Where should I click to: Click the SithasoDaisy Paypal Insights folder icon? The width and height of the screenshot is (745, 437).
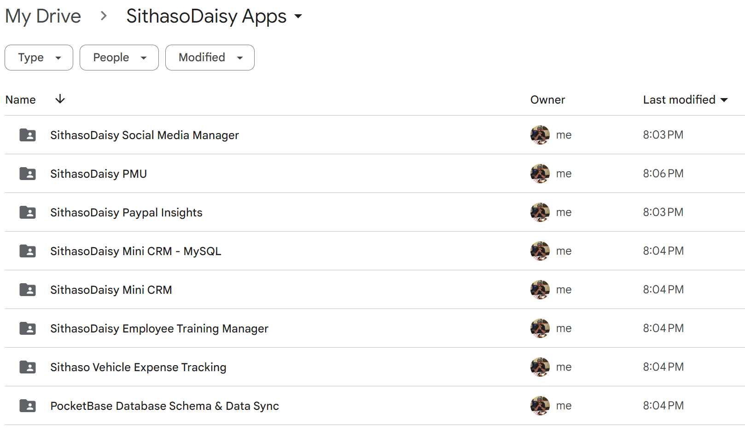pyautogui.click(x=28, y=212)
